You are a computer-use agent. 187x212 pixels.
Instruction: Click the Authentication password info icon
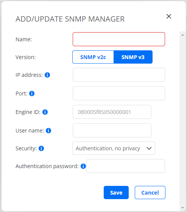point(83,166)
